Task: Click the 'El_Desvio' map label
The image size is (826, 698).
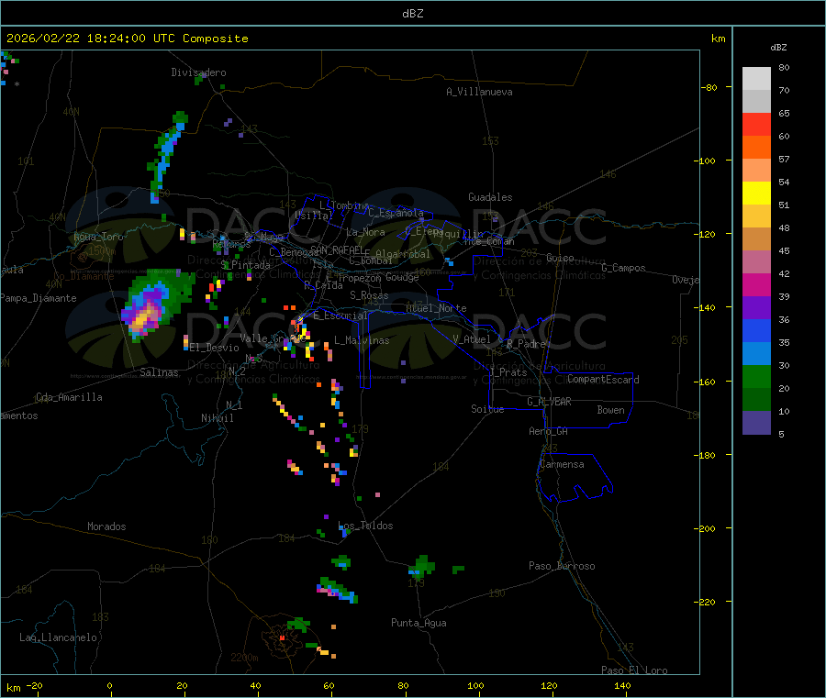Action: (x=214, y=348)
